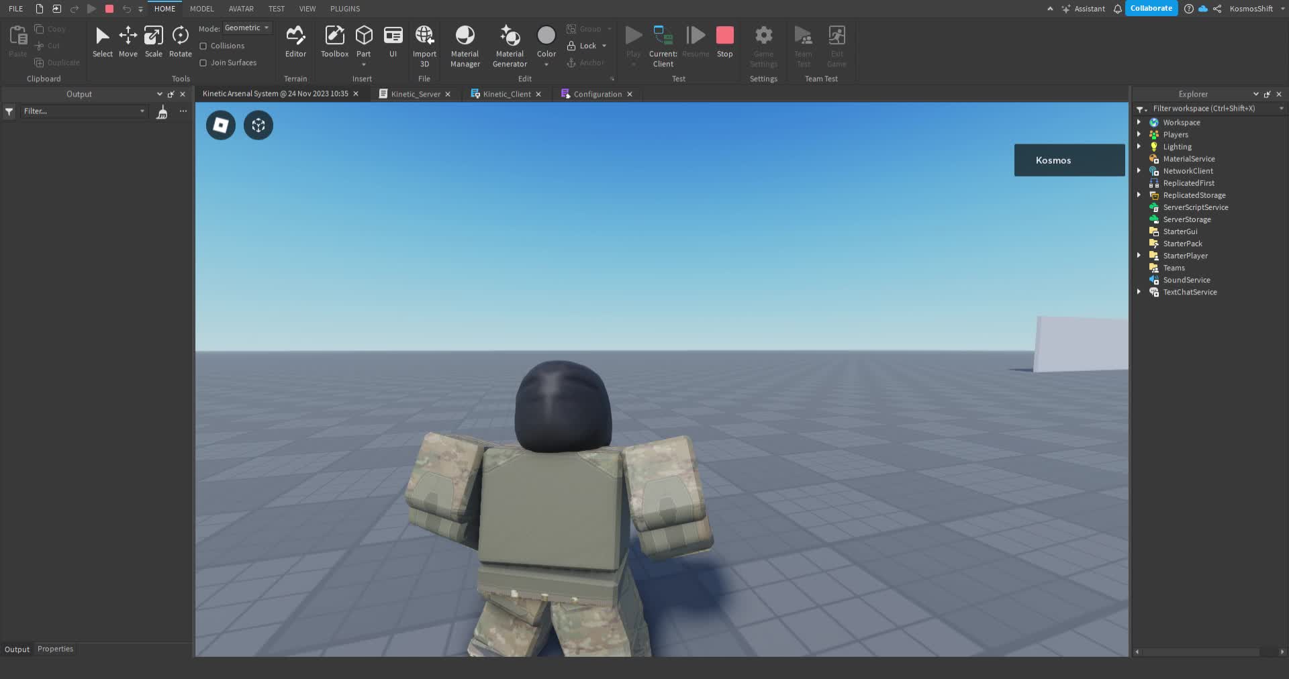
Task: Activate the Scale tool
Action: (x=153, y=42)
